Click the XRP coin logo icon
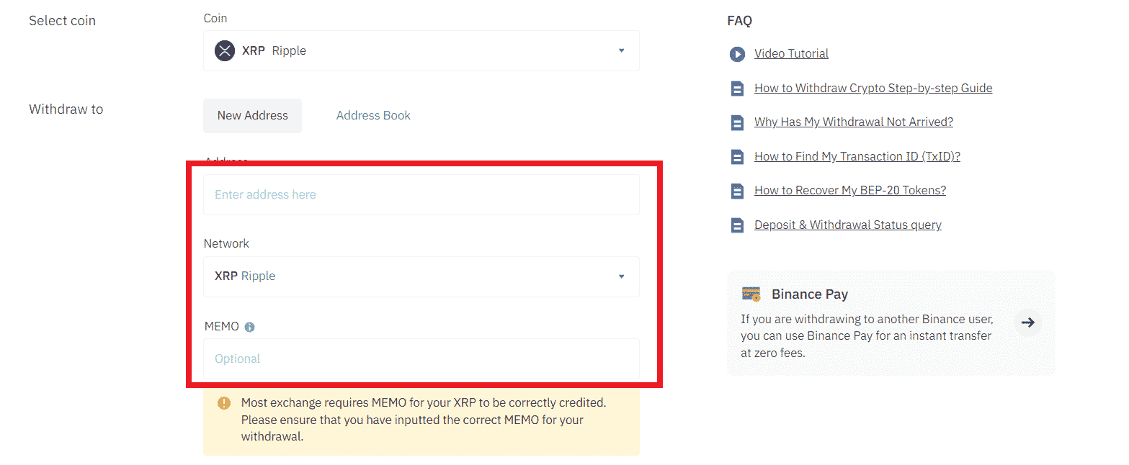 tap(225, 51)
